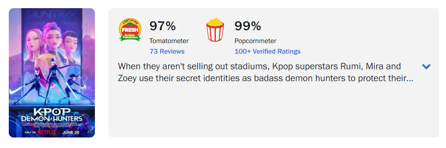Open the 100+ Verified Ratings link

267,52
